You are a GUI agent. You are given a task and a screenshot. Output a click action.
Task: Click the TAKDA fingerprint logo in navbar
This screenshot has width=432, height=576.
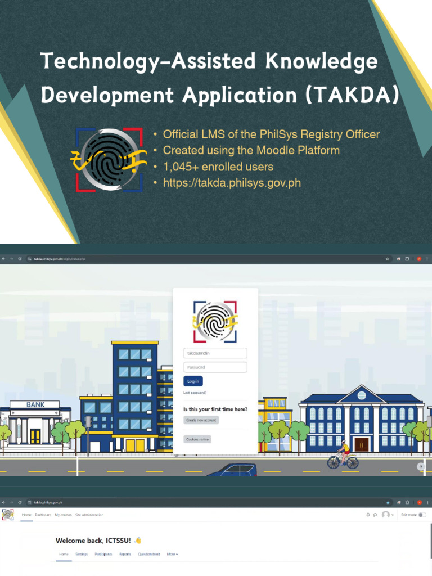coord(8,515)
